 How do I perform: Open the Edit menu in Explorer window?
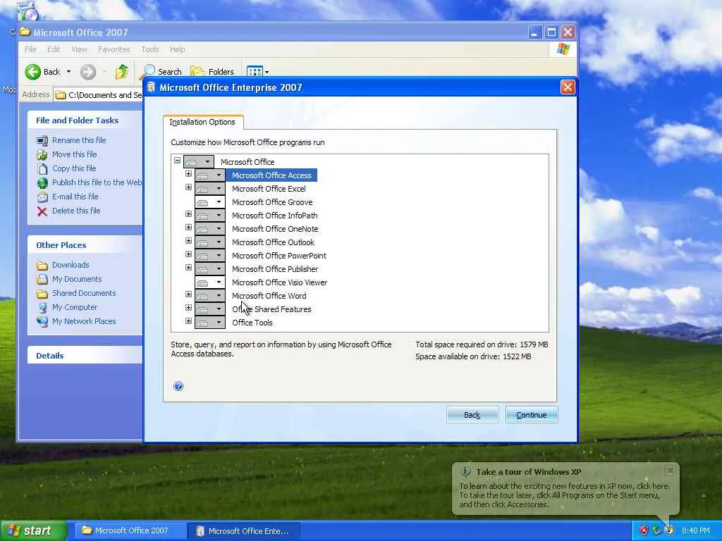(54, 49)
